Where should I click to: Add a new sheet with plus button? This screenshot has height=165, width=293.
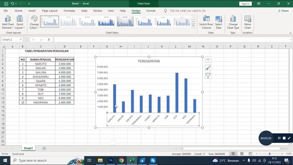click(44, 148)
